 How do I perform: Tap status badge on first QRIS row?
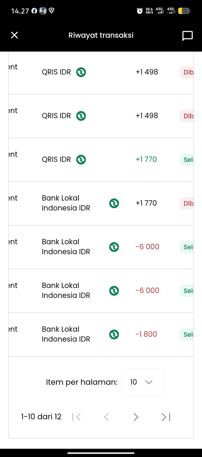coord(187,72)
